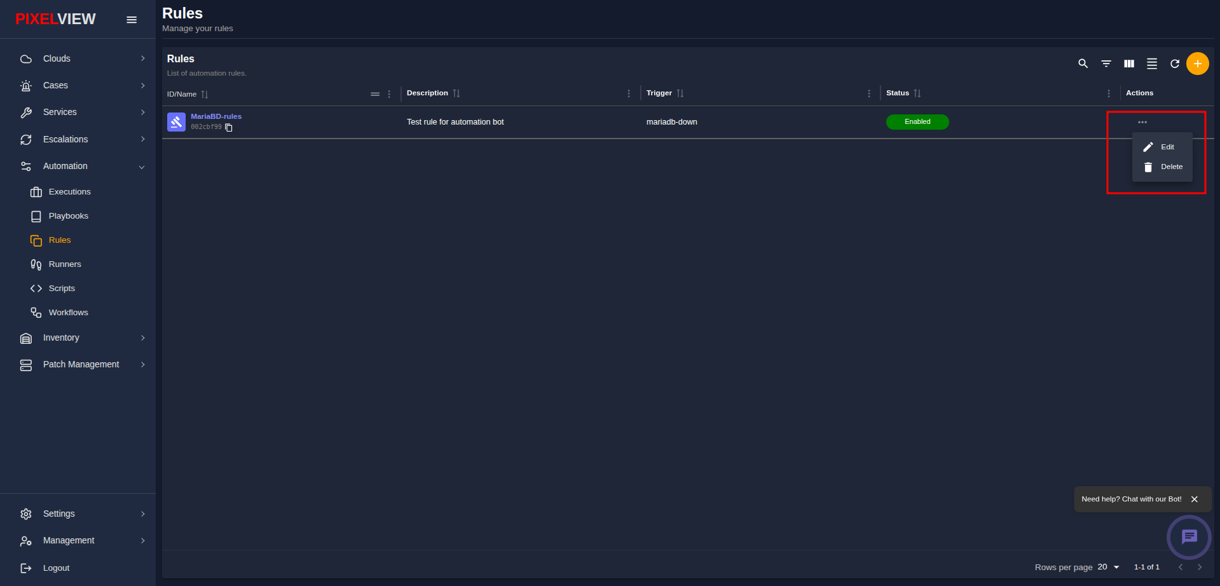This screenshot has width=1220, height=586.
Task: Select Edit from the actions menu
Action: point(1162,147)
